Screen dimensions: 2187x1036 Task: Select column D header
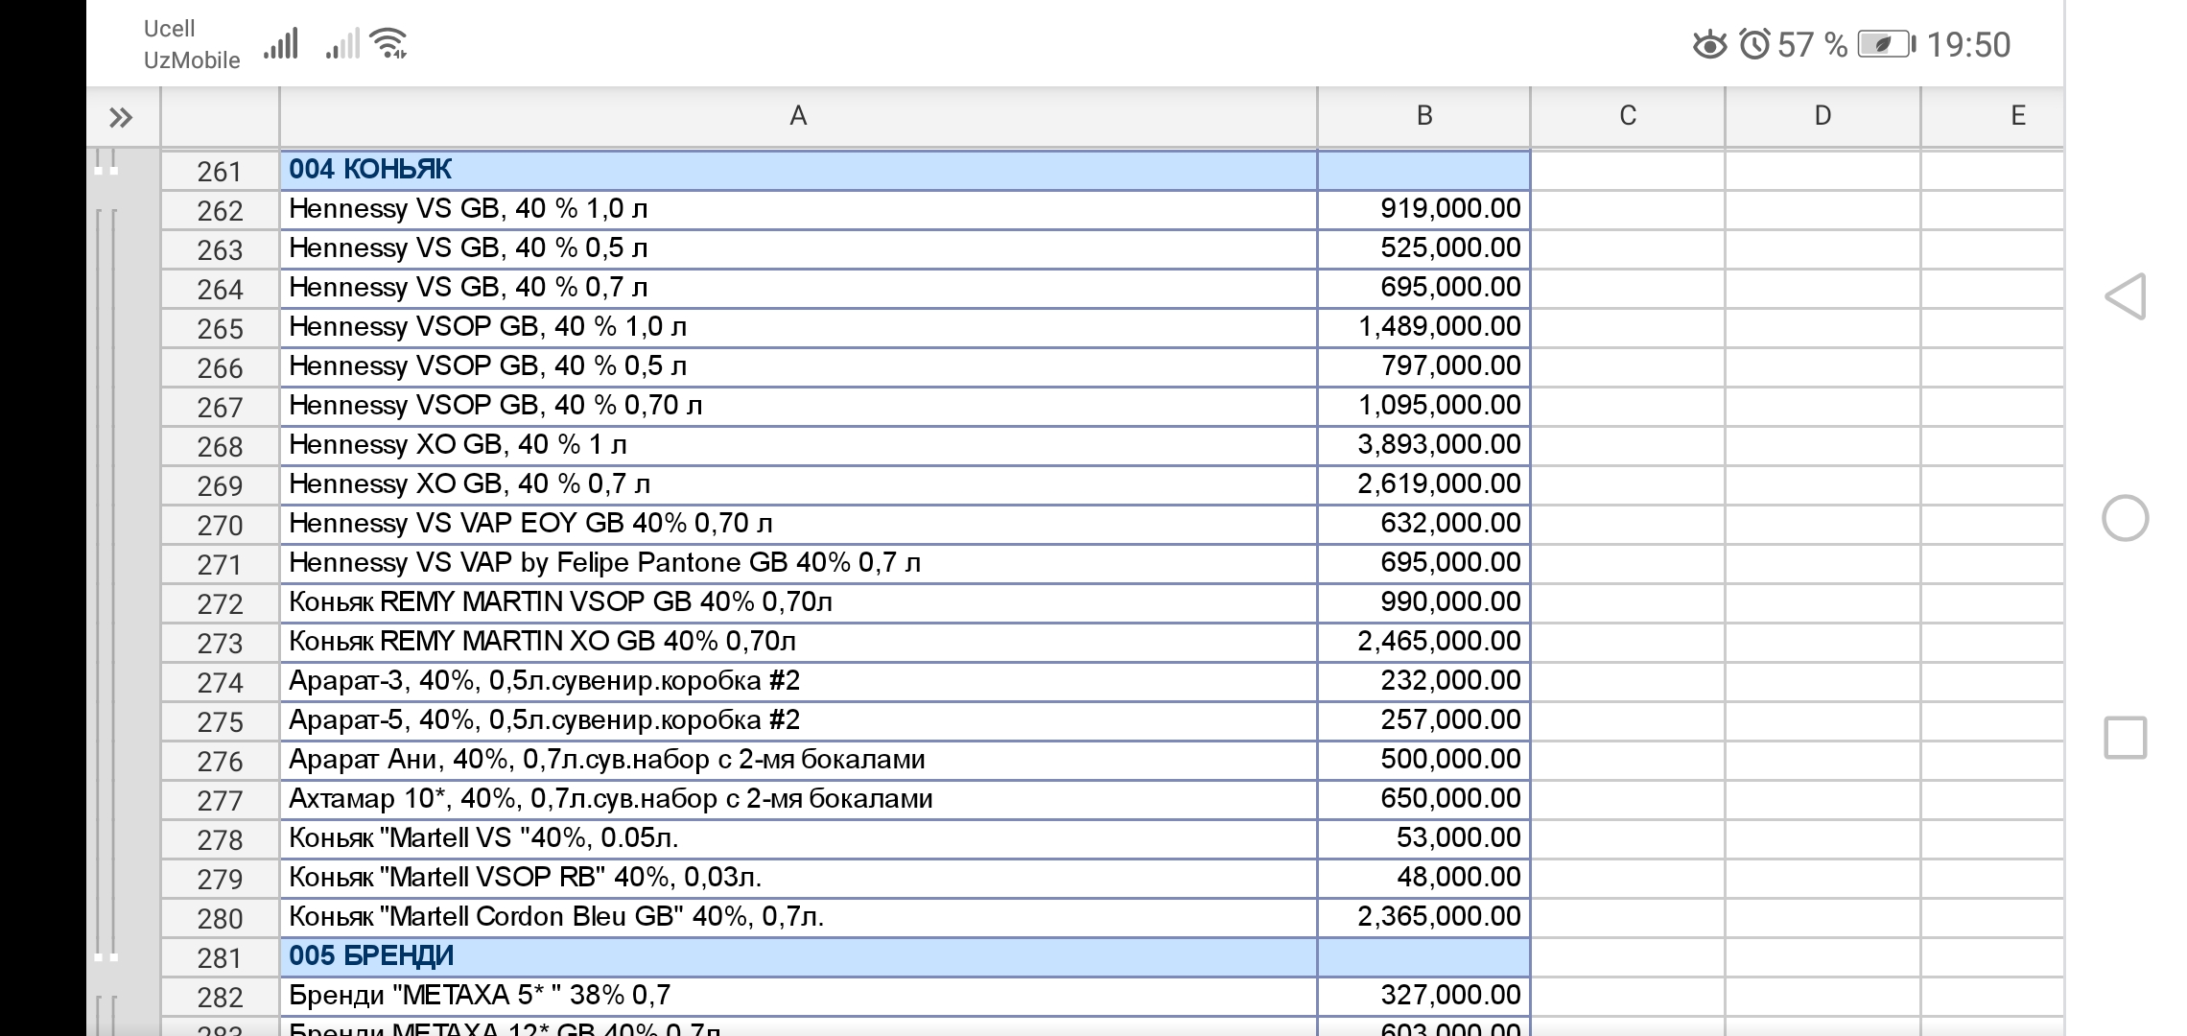(x=1822, y=116)
